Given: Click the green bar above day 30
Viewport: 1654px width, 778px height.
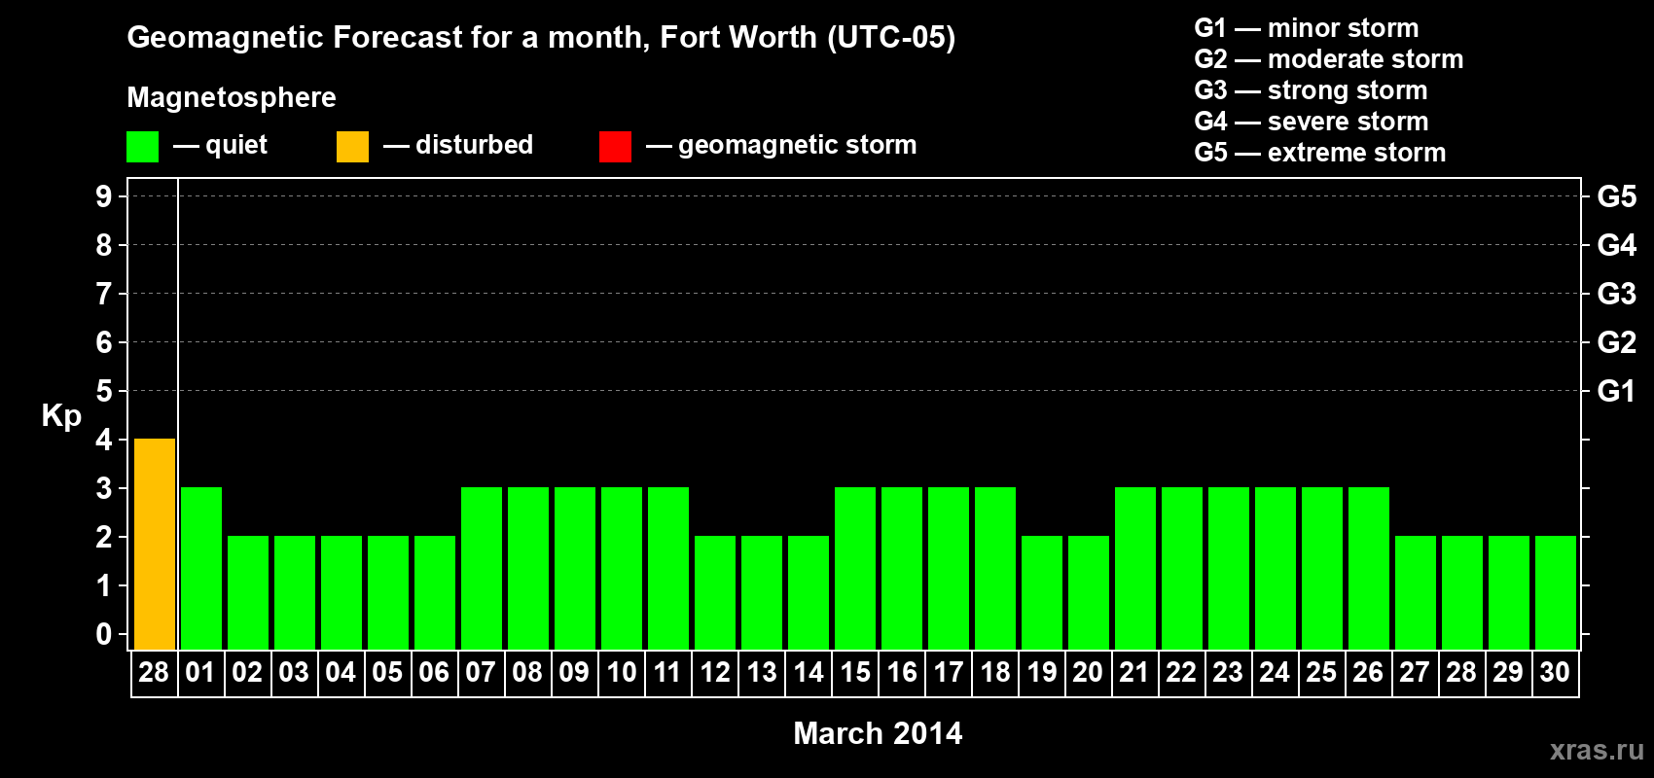Looking at the screenshot, I should tap(1556, 592).
